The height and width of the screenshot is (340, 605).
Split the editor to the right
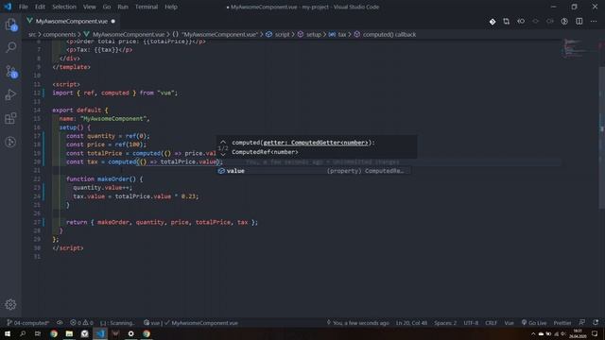coord(579,22)
